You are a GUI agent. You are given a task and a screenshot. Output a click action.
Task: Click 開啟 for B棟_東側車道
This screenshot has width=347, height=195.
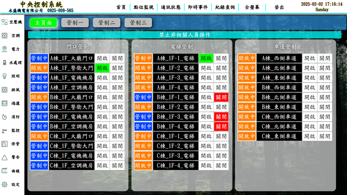click(310, 107)
